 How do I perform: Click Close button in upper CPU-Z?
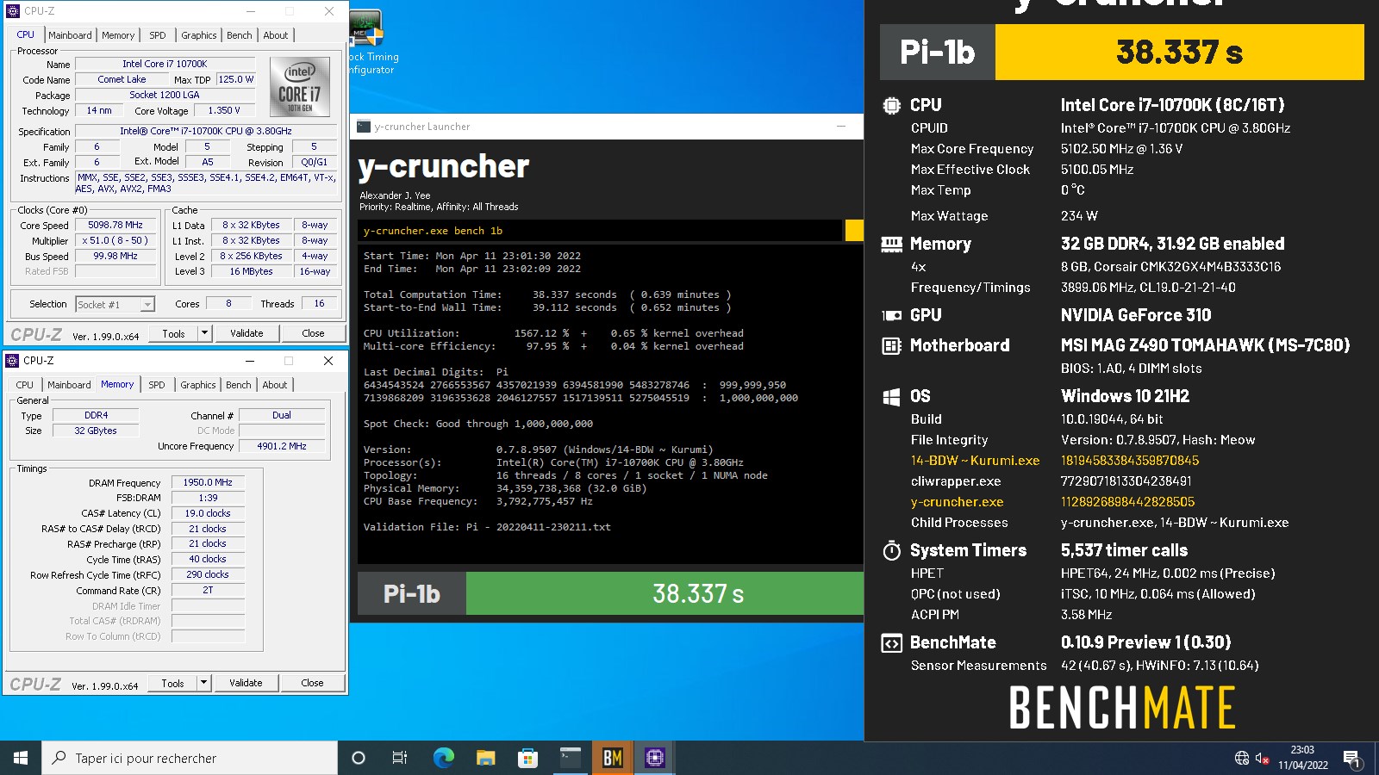pyautogui.click(x=313, y=333)
